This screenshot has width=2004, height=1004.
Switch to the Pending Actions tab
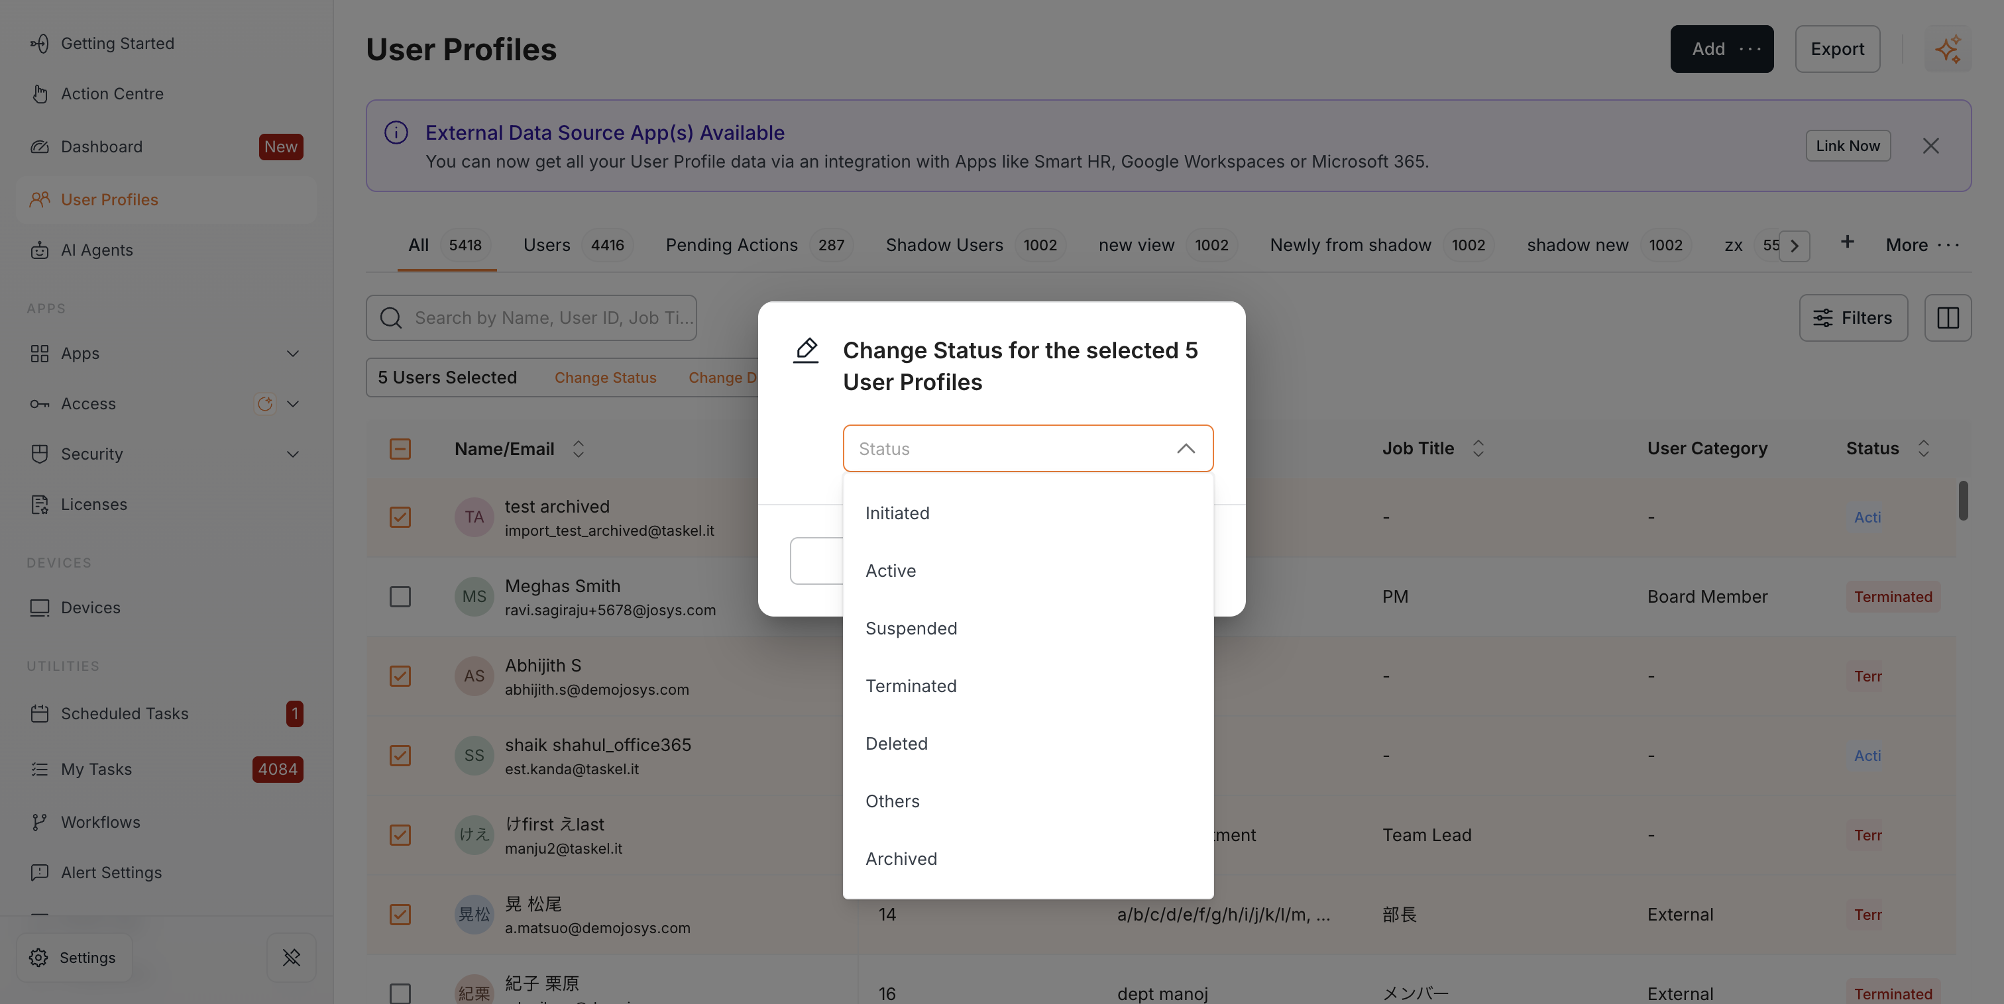tap(759, 245)
